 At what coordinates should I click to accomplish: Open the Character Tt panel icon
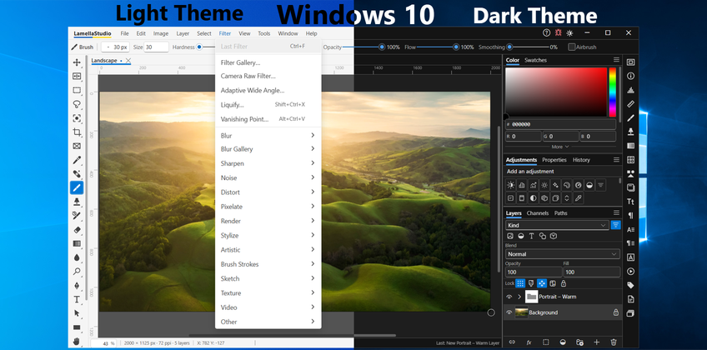pos(630,202)
